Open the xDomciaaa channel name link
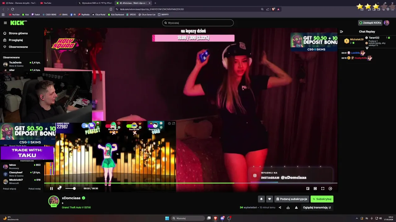This screenshot has width=396, height=222. pos(71,198)
